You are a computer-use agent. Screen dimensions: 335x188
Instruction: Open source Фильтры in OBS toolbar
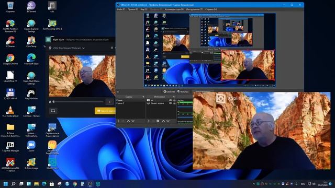click(x=183, y=92)
